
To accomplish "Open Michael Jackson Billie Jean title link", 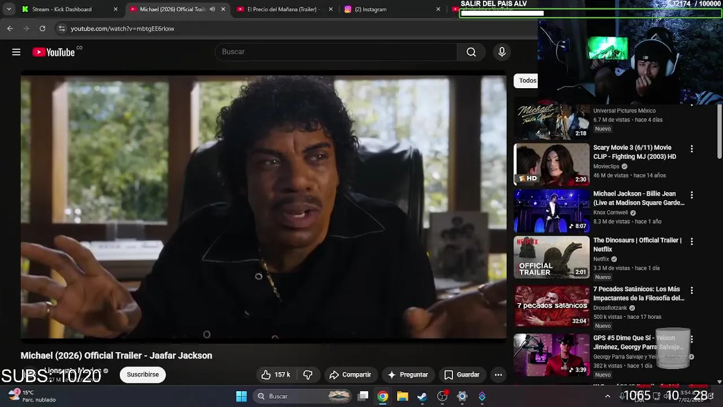I will tap(639, 198).
